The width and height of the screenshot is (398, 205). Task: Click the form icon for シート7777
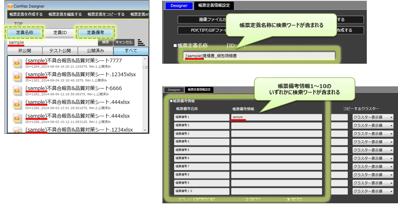click(x=18, y=63)
